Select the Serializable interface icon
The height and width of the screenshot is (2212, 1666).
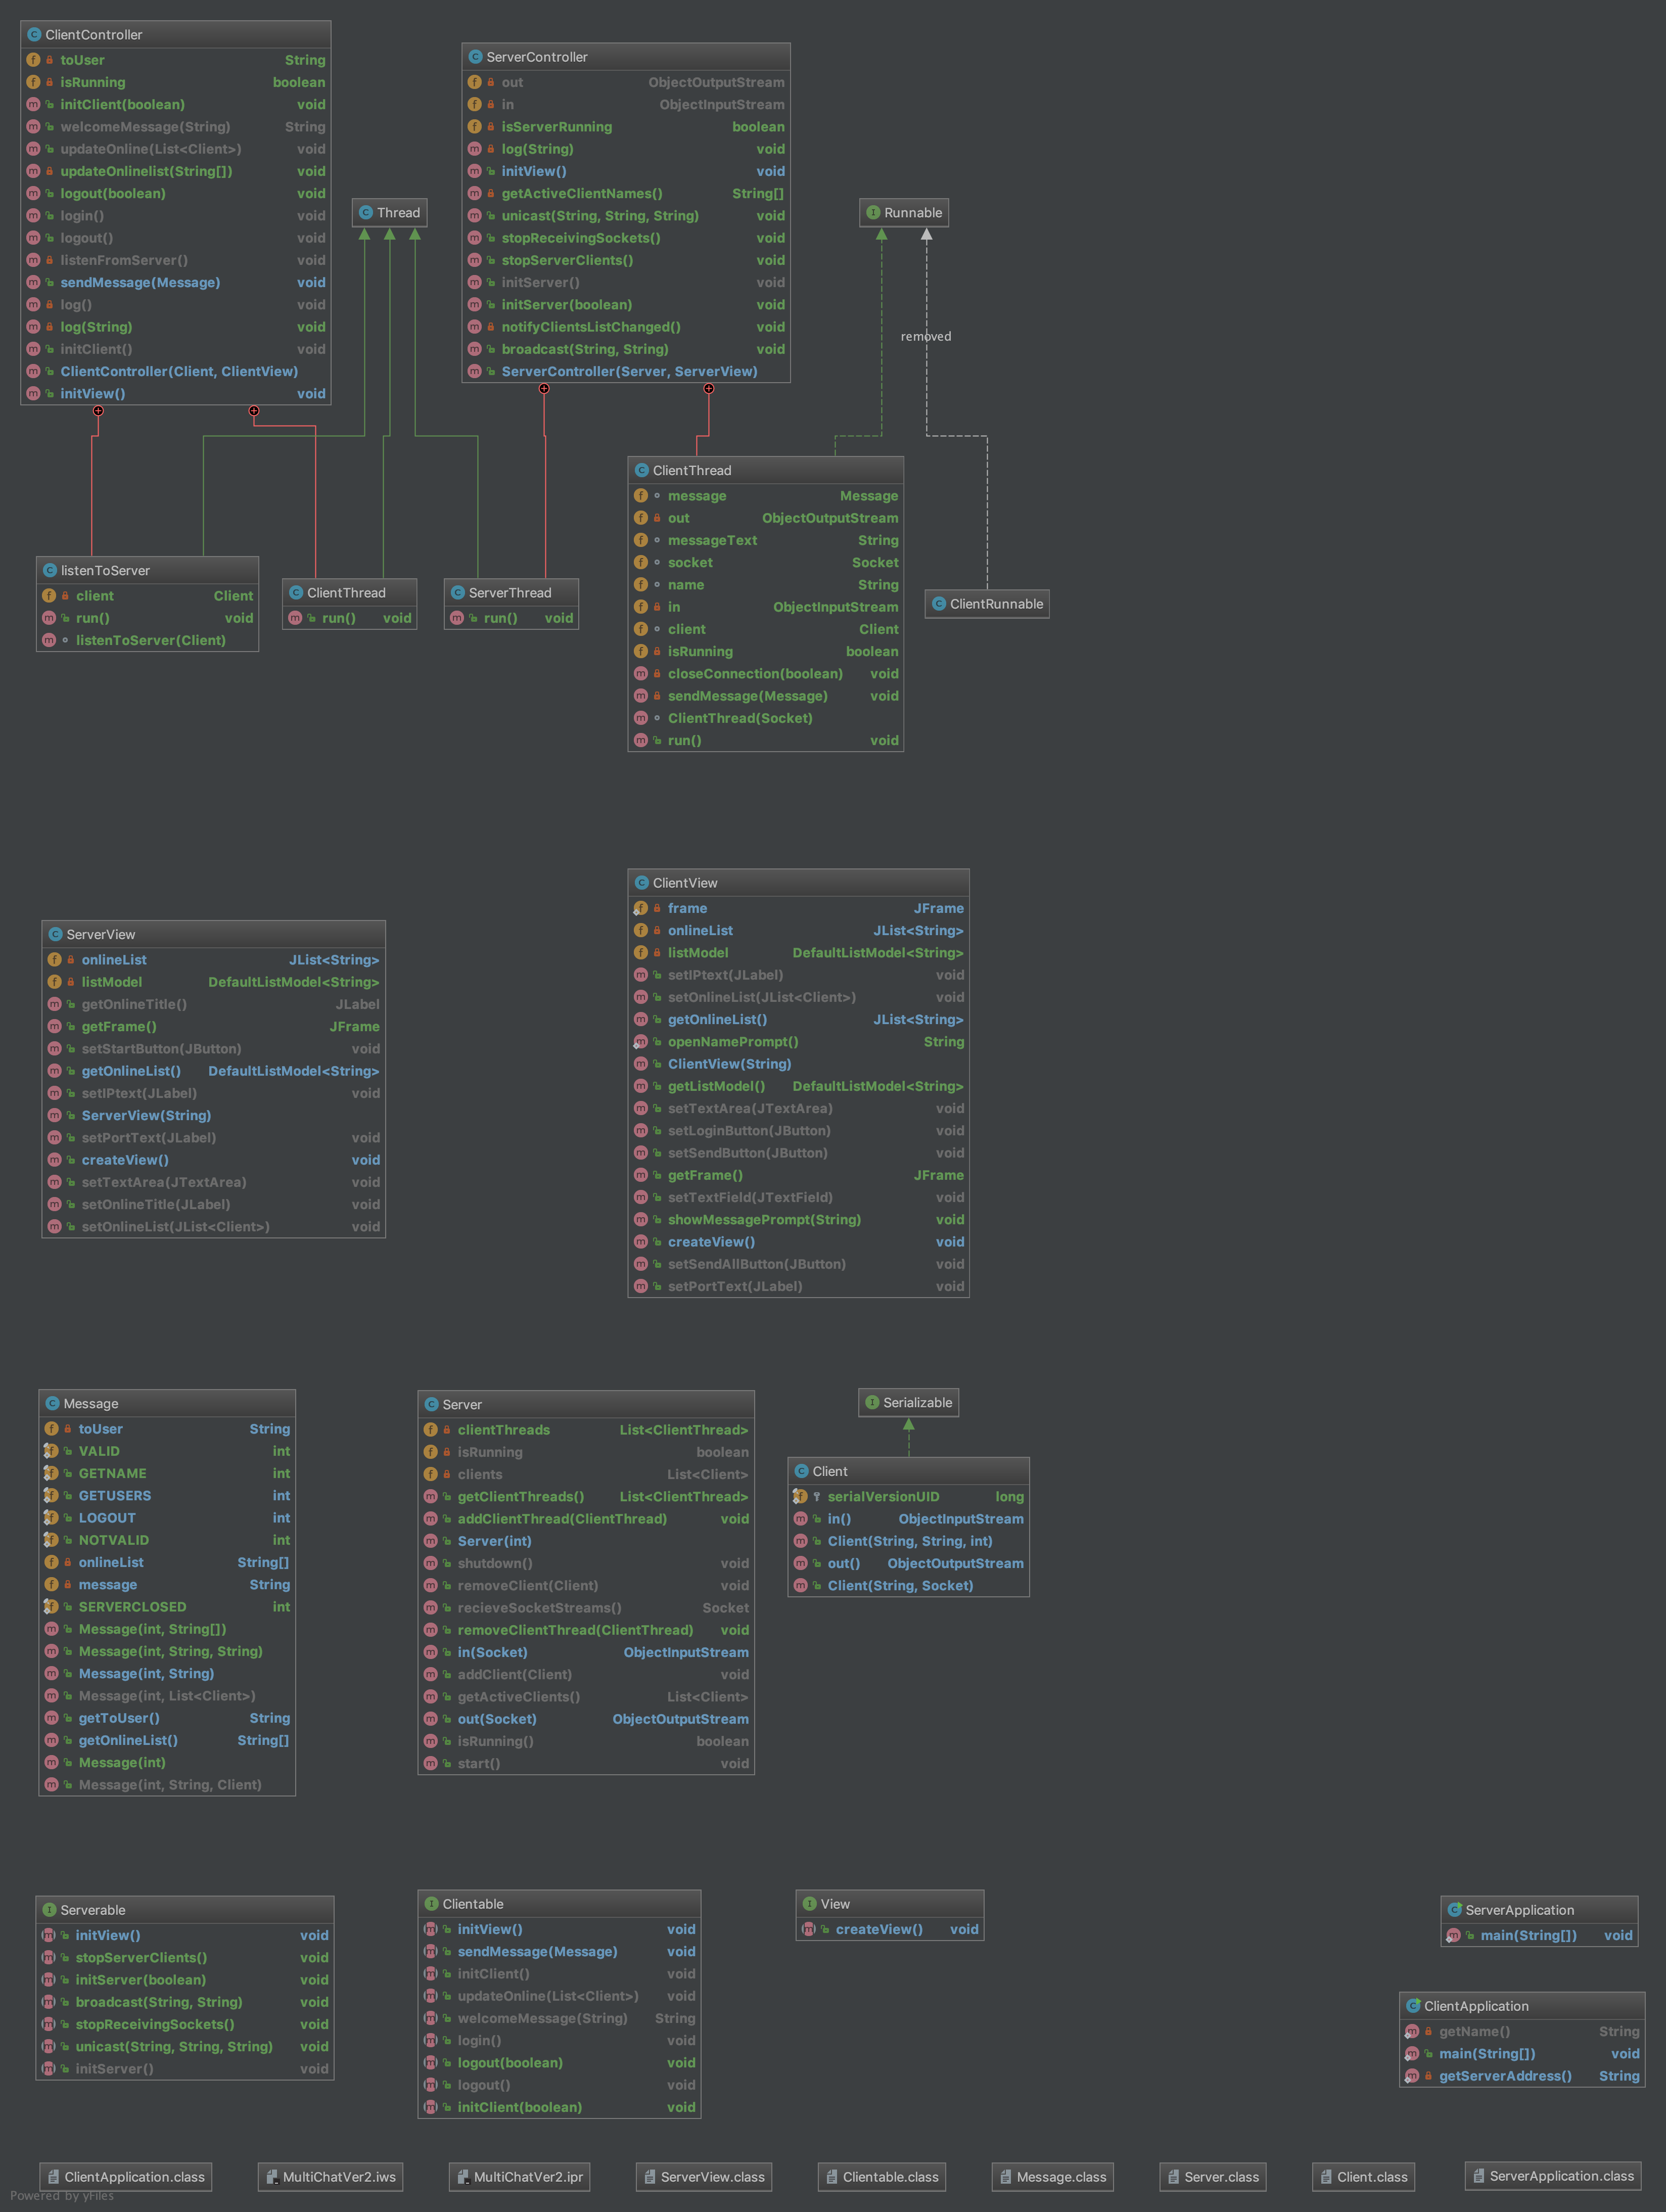pos(872,1403)
